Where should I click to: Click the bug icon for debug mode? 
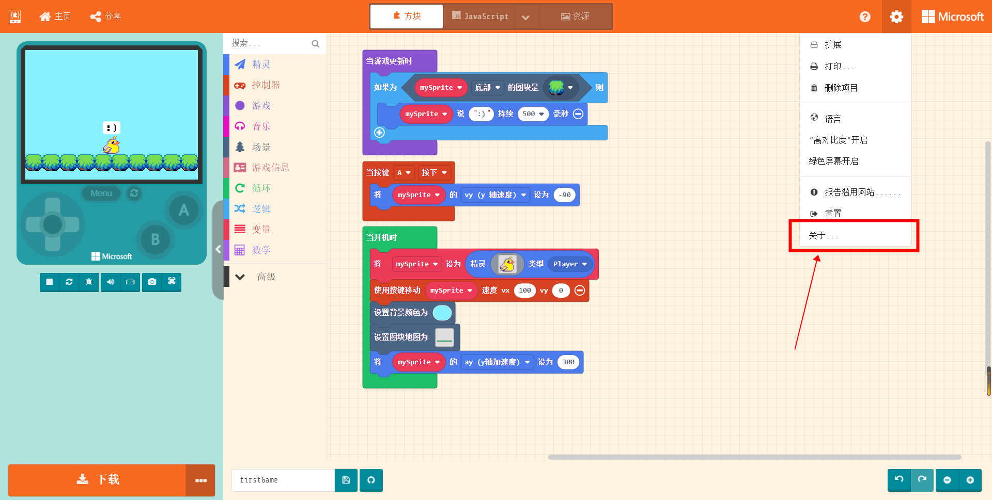click(89, 282)
